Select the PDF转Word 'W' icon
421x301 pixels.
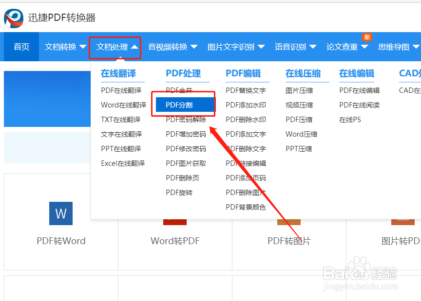[60, 213]
